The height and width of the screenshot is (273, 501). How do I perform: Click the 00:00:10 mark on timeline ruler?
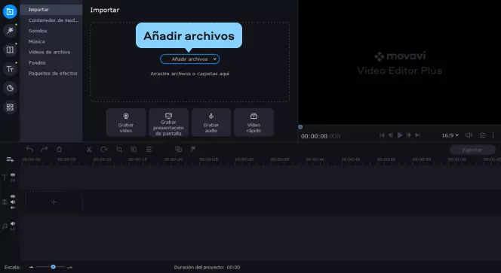tap(103, 159)
